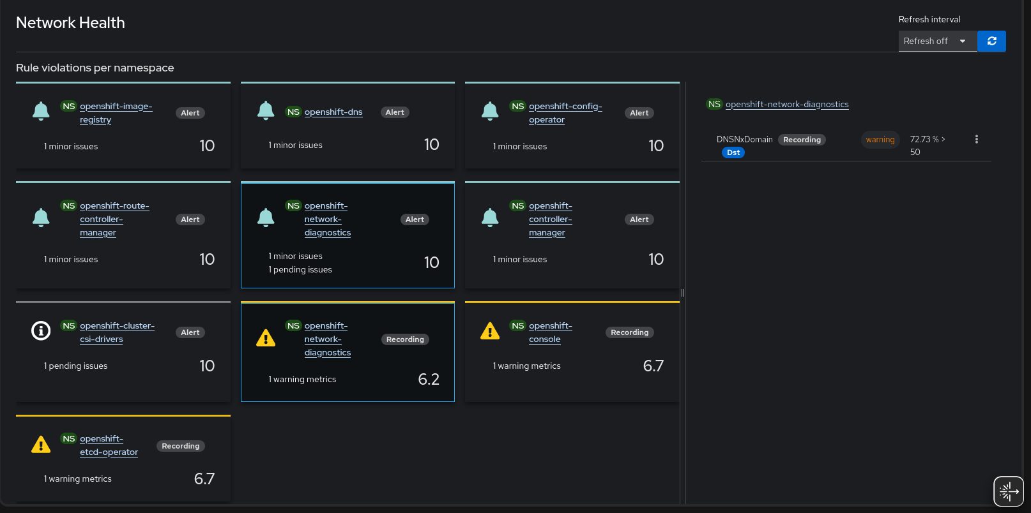Screen dimensions: 1031x513
Task: Click the Recording badge beside DNSNxDomain
Action: coord(802,140)
